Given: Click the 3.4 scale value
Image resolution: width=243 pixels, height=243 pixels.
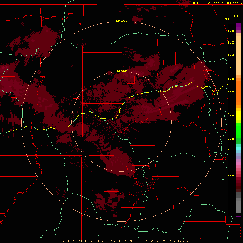Looking at the screenshot, I should pyautogui.click(x=231, y=126).
